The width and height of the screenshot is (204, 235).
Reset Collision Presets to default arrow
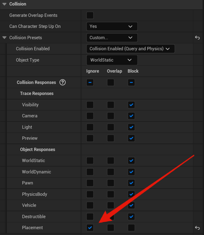click(x=197, y=38)
